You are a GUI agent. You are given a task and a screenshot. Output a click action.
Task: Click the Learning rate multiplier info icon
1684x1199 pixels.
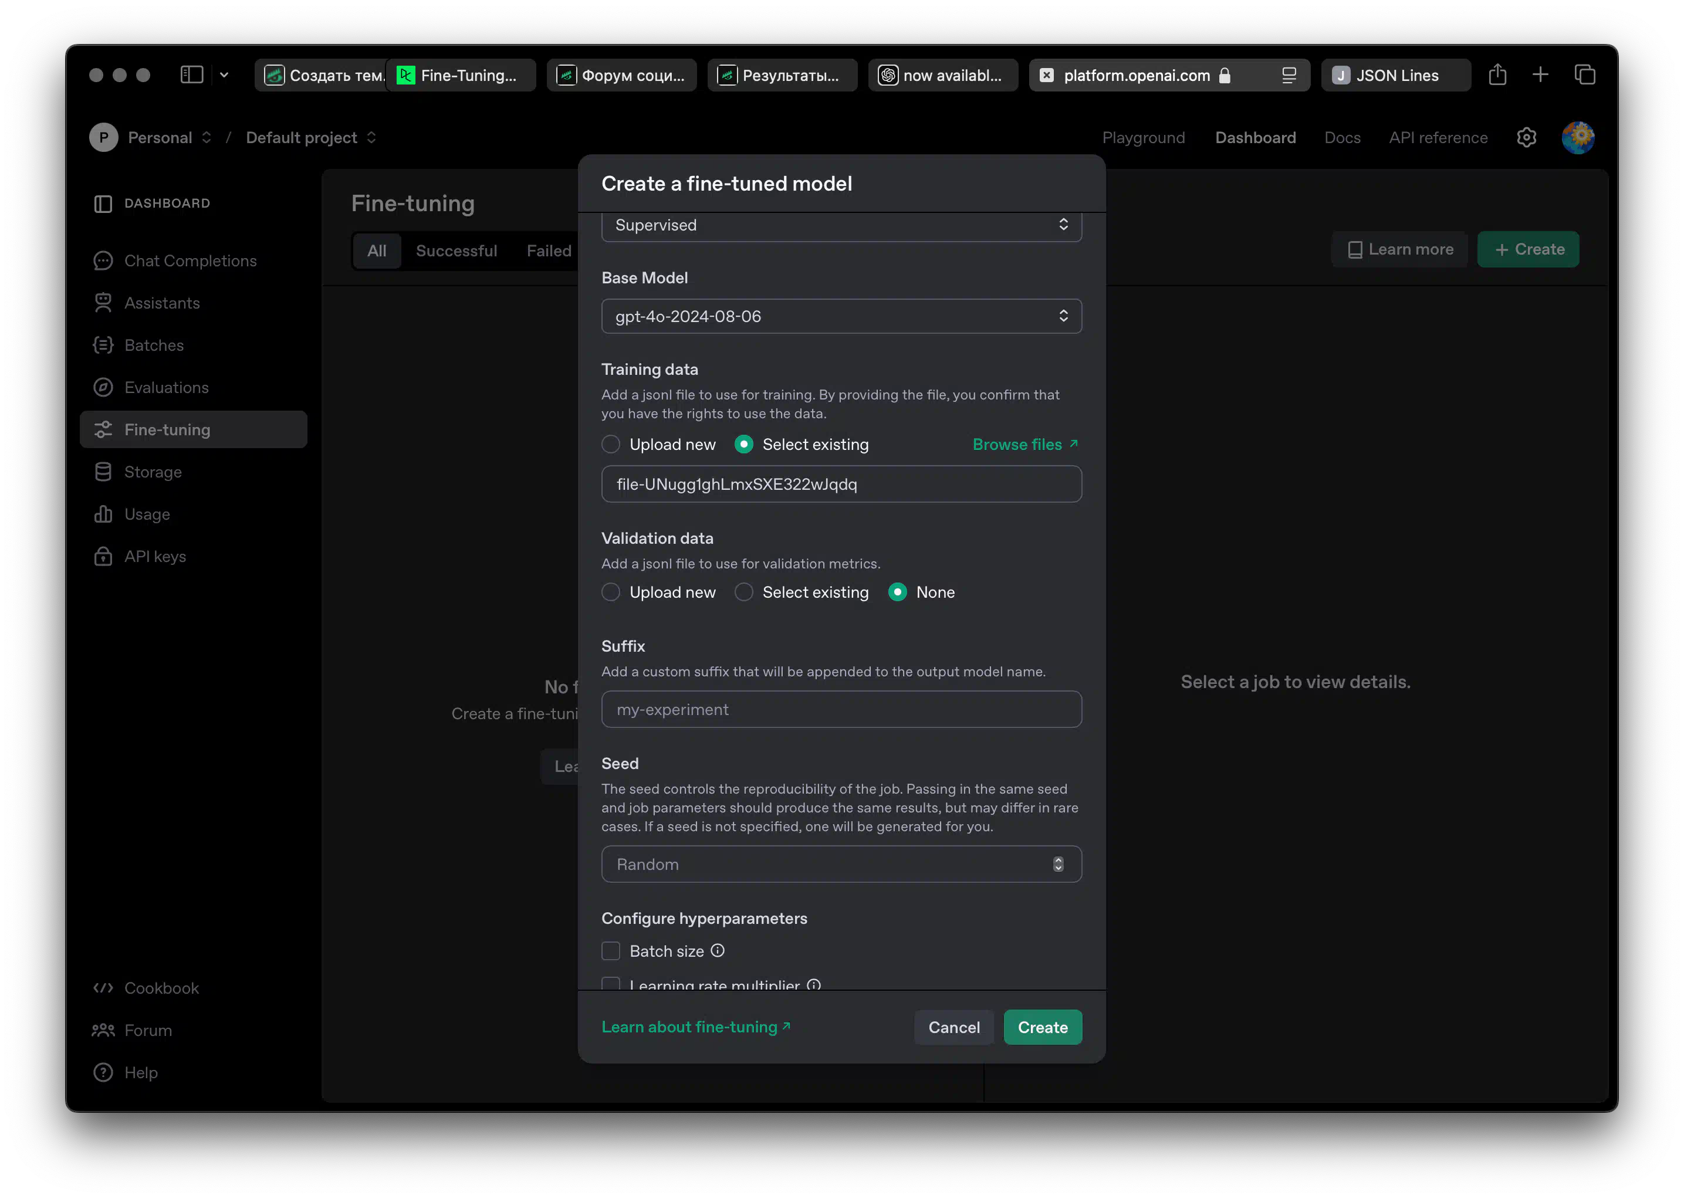(x=813, y=985)
